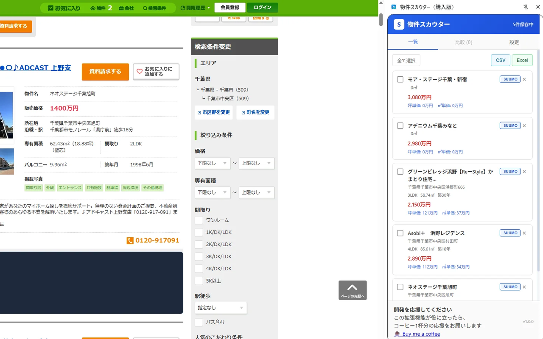Remove the モア・ステージ千葉・新宿 saved item
543x339 pixels.
pyautogui.click(x=524, y=80)
